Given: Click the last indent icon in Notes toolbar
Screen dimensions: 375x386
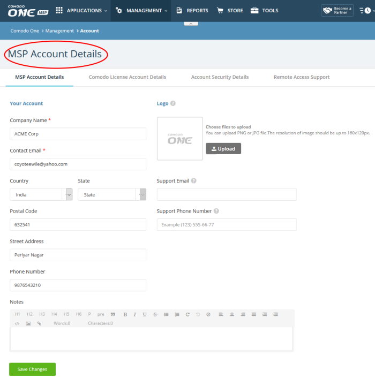Looking at the screenshot, I should click(276, 314).
